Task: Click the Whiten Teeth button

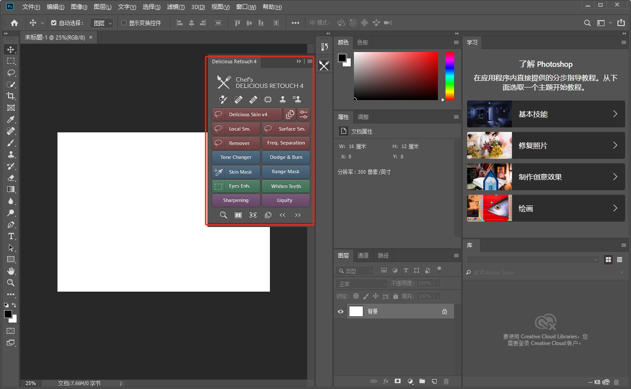Action: pos(286,186)
